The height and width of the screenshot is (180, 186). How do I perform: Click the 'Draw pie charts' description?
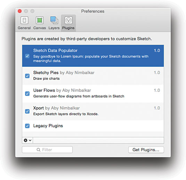point(46,79)
